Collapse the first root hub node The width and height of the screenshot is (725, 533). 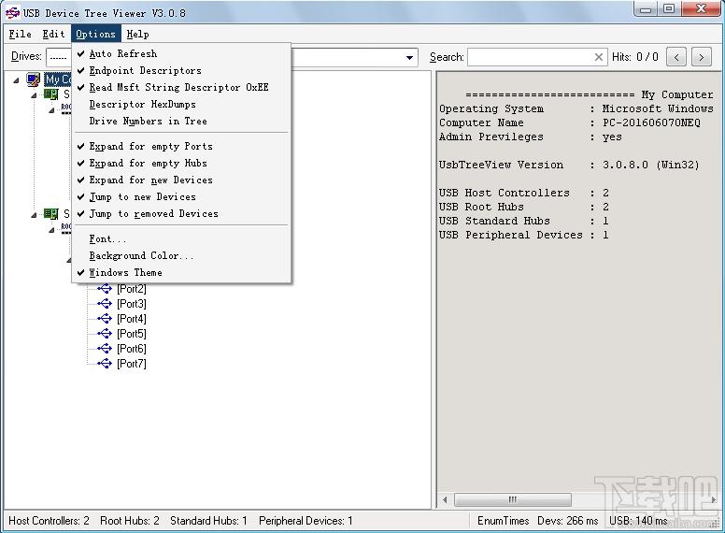[51, 110]
